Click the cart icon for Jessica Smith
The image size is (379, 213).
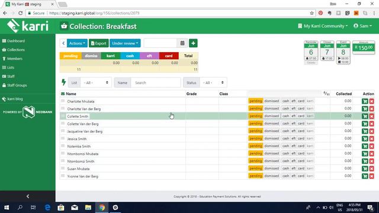point(365,138)
